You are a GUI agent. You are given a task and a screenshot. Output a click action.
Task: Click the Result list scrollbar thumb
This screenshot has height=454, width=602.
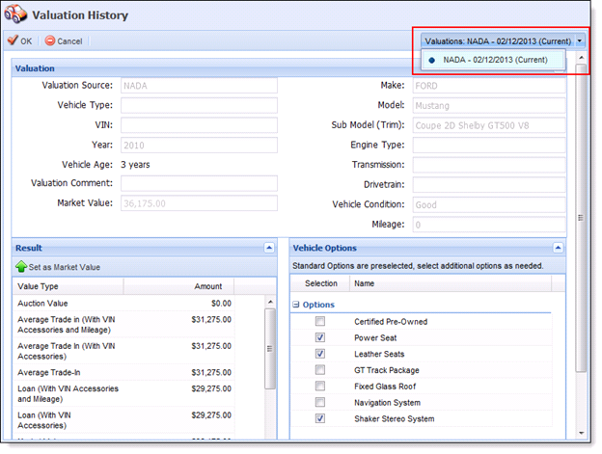click(270, 349)
